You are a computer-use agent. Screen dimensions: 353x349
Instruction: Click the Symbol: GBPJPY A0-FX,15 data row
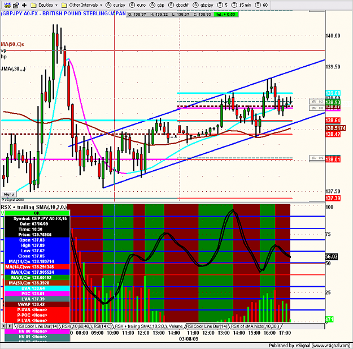[x=37, y=218]
